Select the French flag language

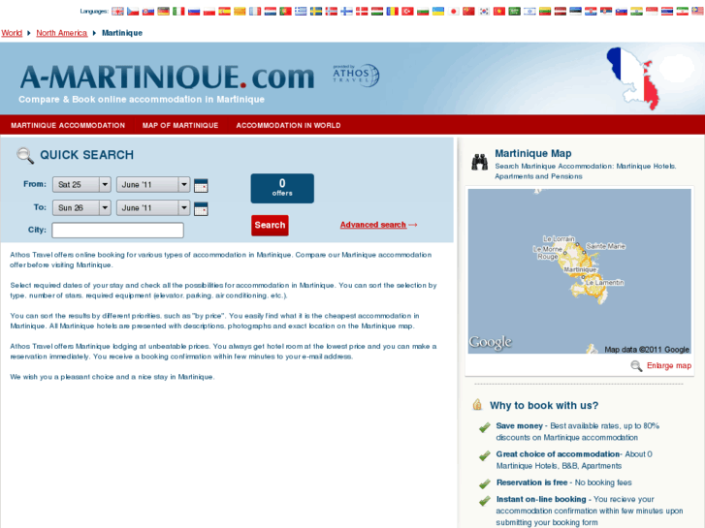(255, 12)
